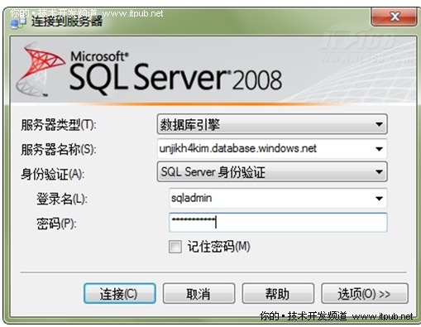The height and width of the screenshot is (327, 421).
Task: Click the 取消 cancel button
Action: 199,293
